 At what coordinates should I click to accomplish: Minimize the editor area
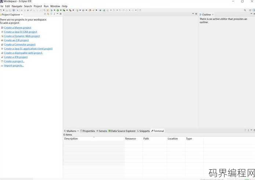(193, 14)
